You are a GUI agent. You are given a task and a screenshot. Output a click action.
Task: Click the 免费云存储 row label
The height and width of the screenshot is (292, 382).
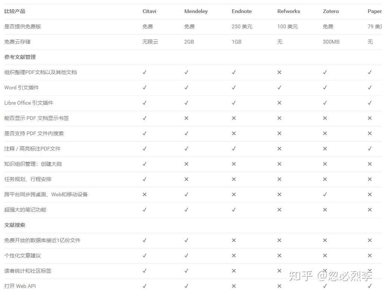[17, 42]
